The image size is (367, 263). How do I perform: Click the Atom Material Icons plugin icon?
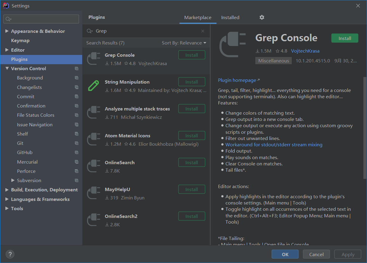coord(93,139)
